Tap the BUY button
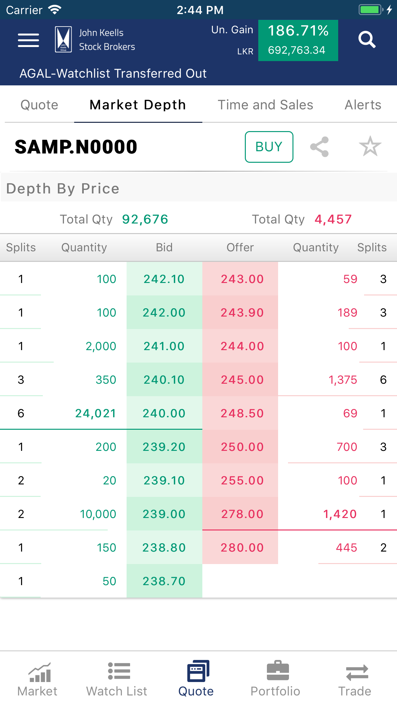 pyautogui.click(x=269, y=147)
